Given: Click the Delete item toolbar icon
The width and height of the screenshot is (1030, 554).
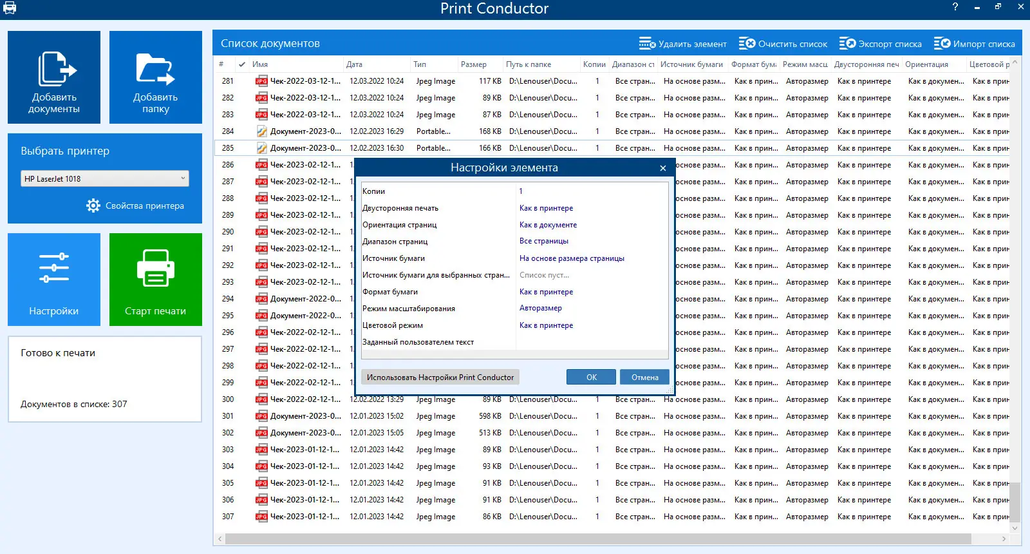Looking at the screenshot, I should click(647, 44).
